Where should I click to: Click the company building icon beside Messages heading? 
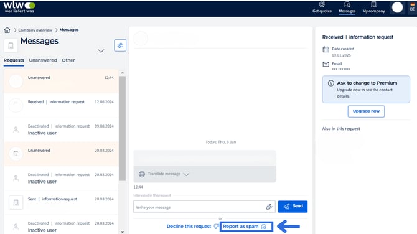coord(11,45)
